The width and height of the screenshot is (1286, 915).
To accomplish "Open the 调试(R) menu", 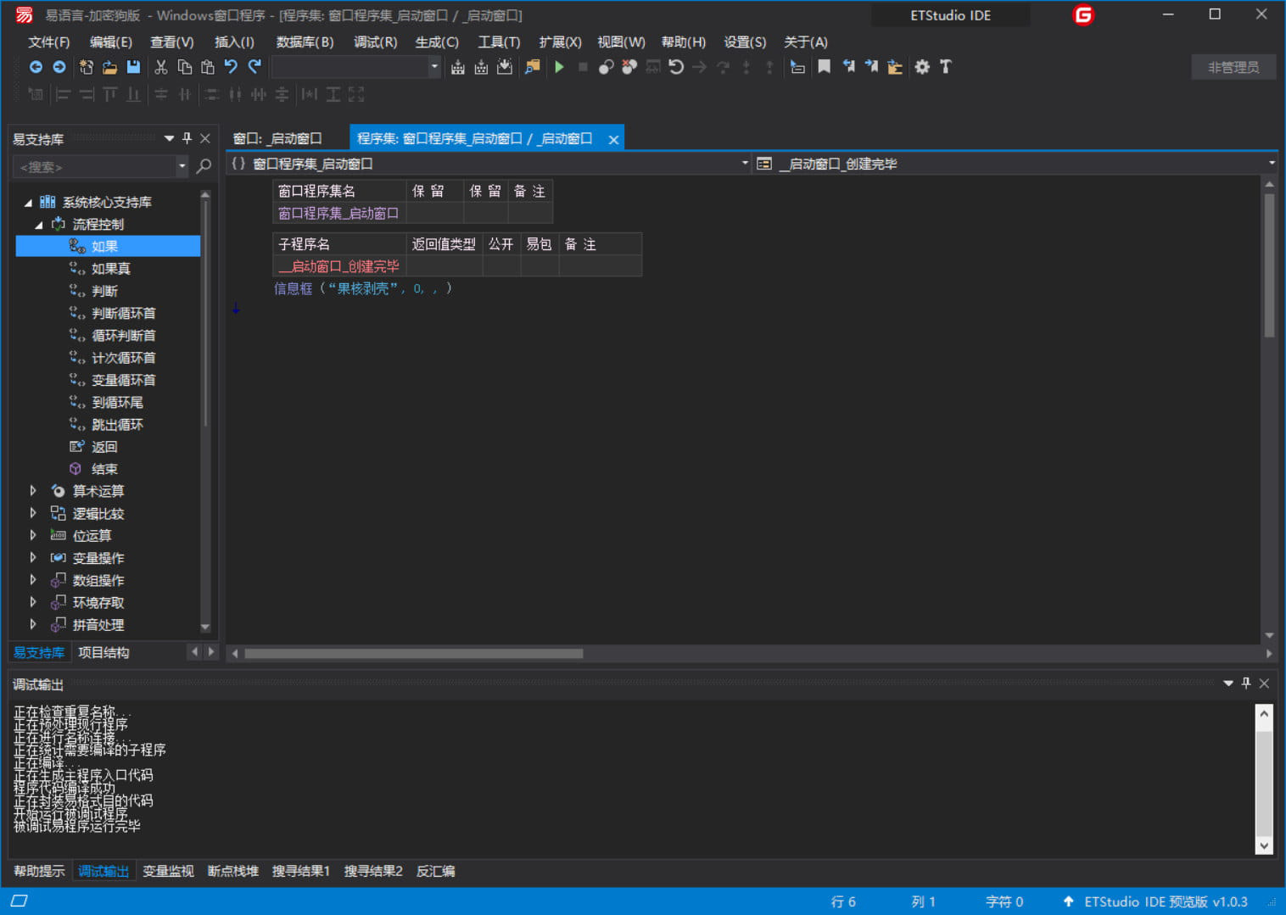I will [375, 42].
